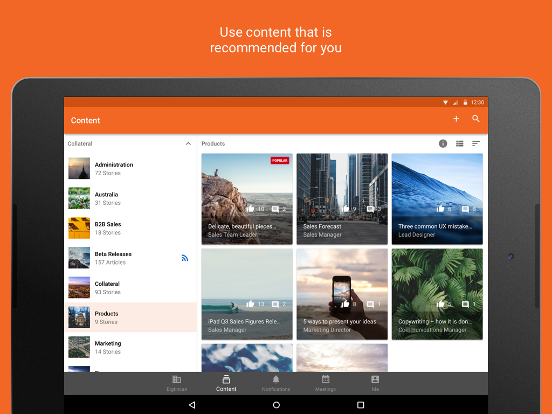Open the Sales Forecast story card
Screen dimensions: 552x414
pyautogui.click(x=342, y=199)
